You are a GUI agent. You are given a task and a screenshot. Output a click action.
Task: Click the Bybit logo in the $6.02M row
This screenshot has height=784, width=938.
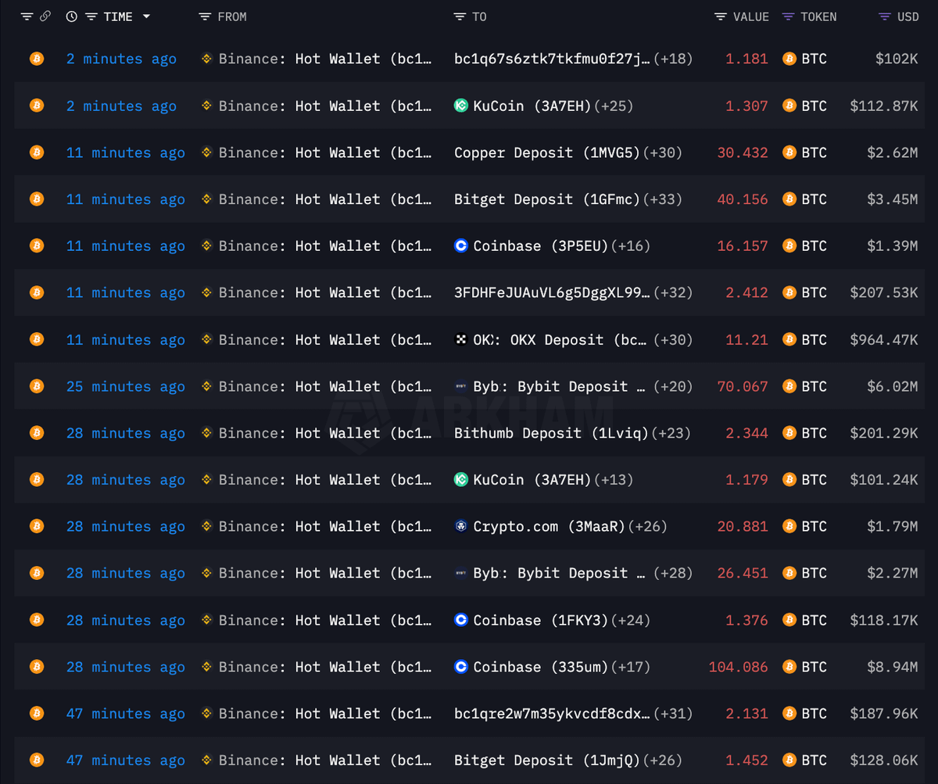[x=461, y=386]
